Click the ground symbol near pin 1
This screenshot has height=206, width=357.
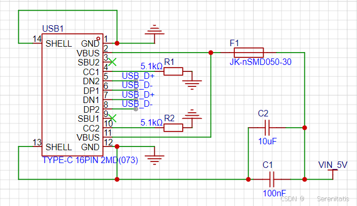click(154, 33)
